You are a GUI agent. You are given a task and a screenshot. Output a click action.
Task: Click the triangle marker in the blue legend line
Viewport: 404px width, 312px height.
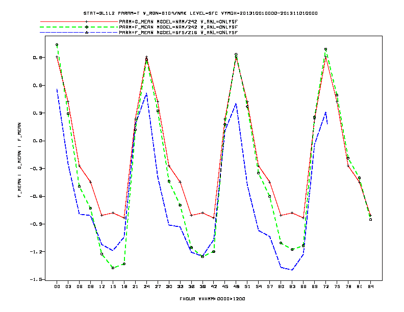click(x=87, y=33)
